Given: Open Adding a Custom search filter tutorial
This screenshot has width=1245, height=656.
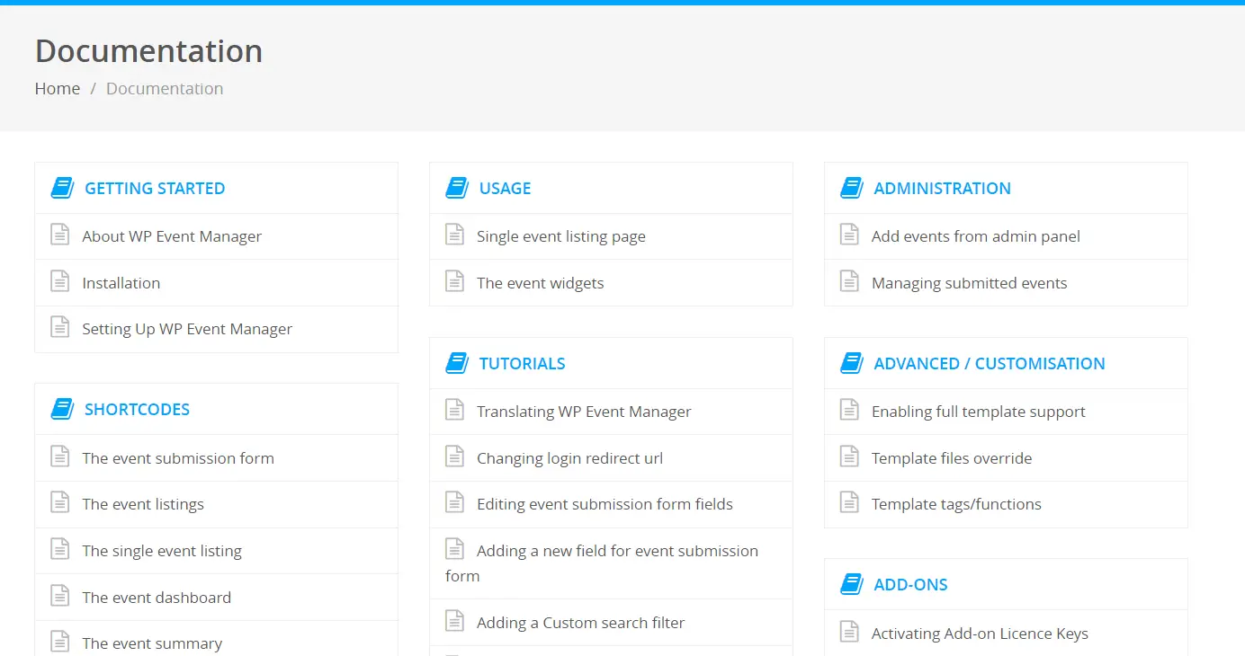Looking at the screenshot, I should click(580, 623).
